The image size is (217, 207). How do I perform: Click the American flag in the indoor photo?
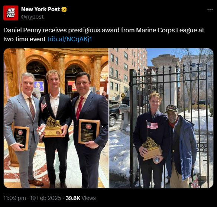pyautogui.click(x=44, y=105)
